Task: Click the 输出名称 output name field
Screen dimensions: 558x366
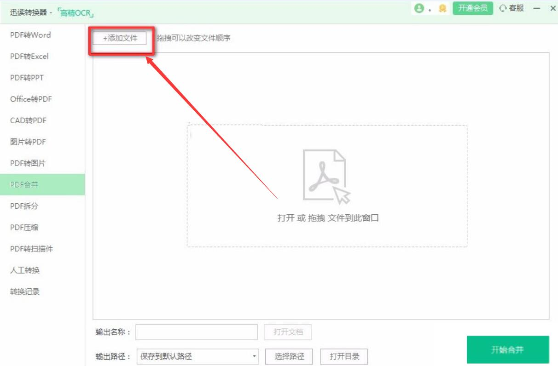Action: click(198, 332)
